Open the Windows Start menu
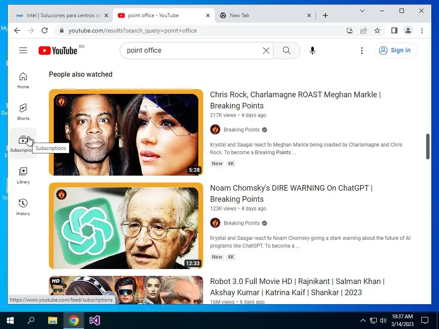 tap(10, 320)
